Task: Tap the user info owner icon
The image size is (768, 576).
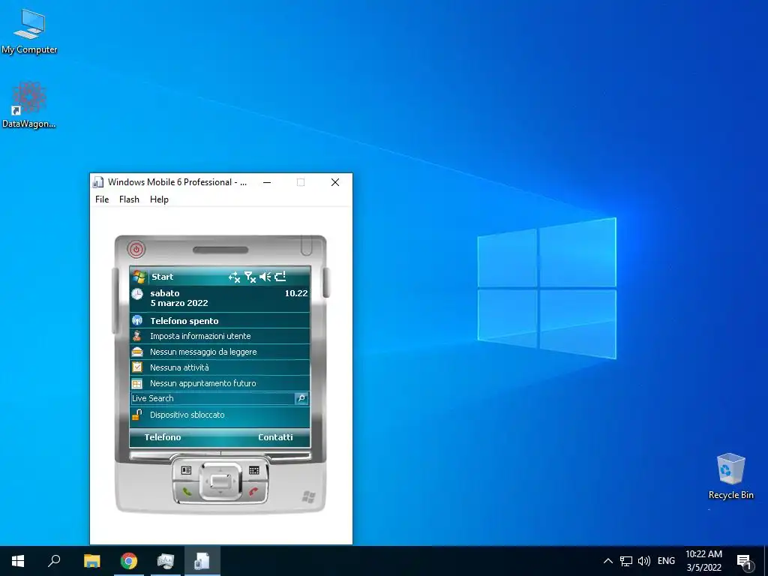Action: click(137, 336)
